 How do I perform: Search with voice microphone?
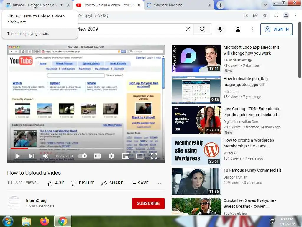pos(220,29)
